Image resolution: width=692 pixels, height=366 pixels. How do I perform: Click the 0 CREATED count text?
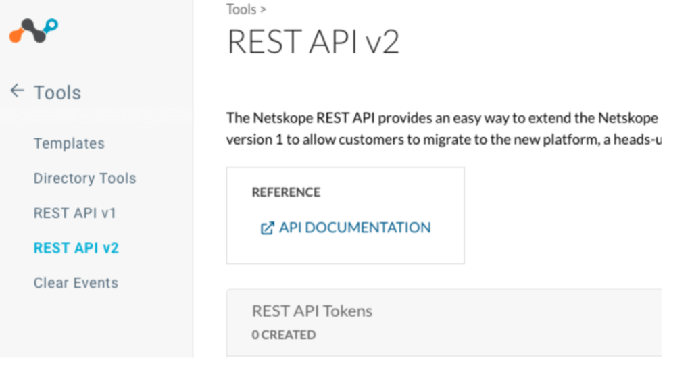(x=284, y=335)
